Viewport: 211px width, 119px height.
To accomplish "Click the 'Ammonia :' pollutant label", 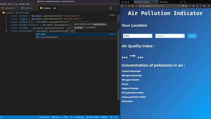I will (x=128, y=101).
